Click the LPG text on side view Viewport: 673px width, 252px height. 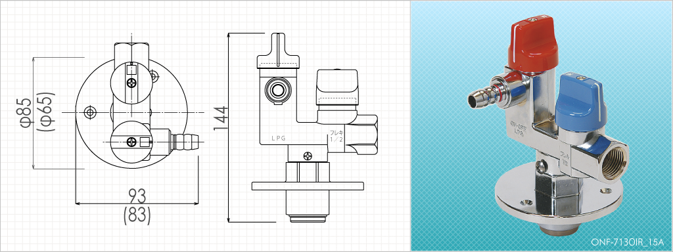[278, 138]
